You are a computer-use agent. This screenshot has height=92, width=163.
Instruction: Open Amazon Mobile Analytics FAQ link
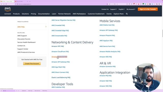[110, 52]
